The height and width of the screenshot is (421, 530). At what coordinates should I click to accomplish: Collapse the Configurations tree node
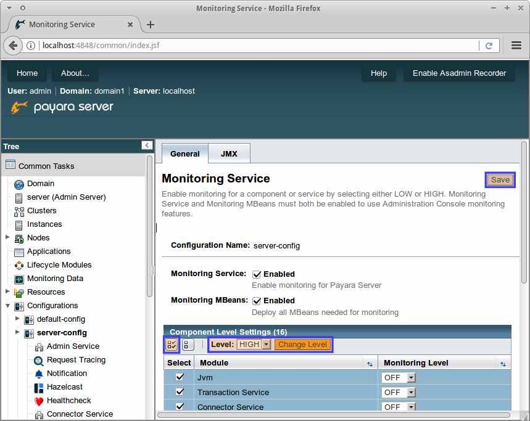[7, 306]
